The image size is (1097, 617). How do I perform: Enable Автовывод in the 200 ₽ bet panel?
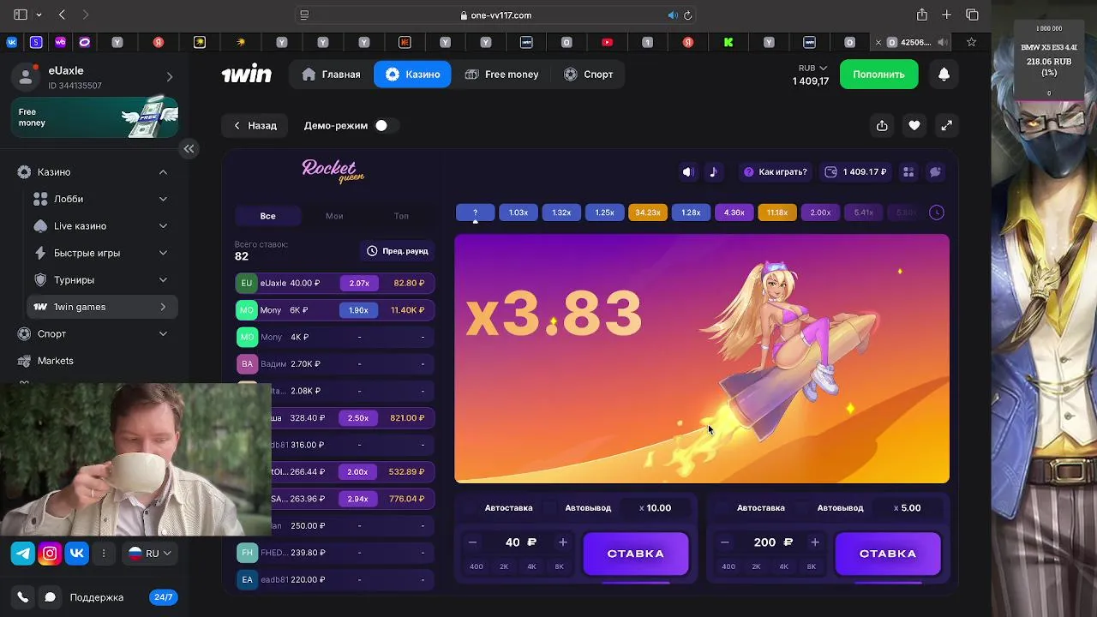[840, 508]
